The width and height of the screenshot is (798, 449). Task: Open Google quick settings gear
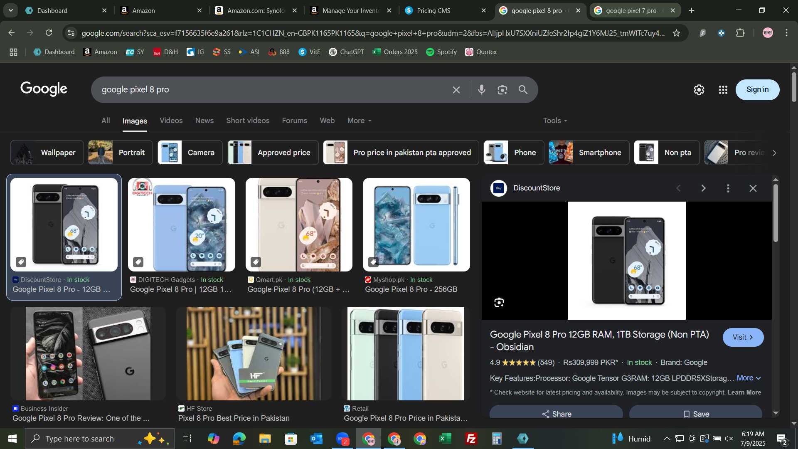pos(699,90)
